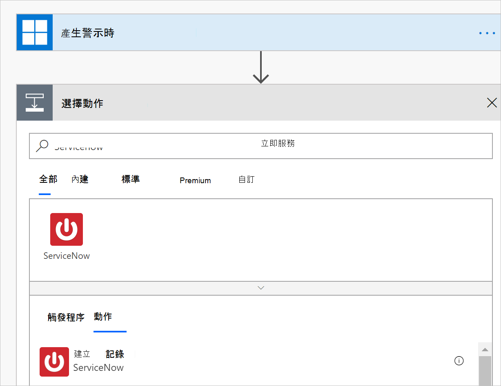Click inside the ServiceNow search field
Image resolution: width=501 pixels, height=386 pixels.
[122, 146]
